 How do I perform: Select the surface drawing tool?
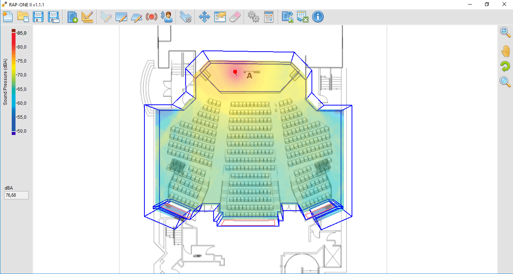106,17
